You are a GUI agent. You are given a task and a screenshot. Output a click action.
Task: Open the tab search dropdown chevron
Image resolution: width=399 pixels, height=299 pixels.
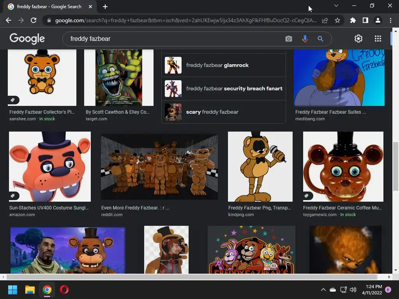[336, 5]
